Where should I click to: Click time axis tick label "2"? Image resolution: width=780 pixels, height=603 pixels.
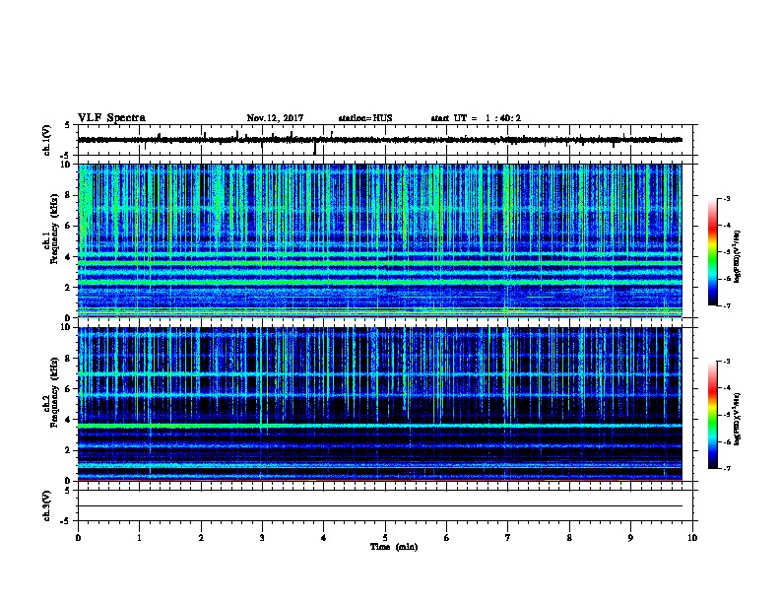(x=201, y=538)
